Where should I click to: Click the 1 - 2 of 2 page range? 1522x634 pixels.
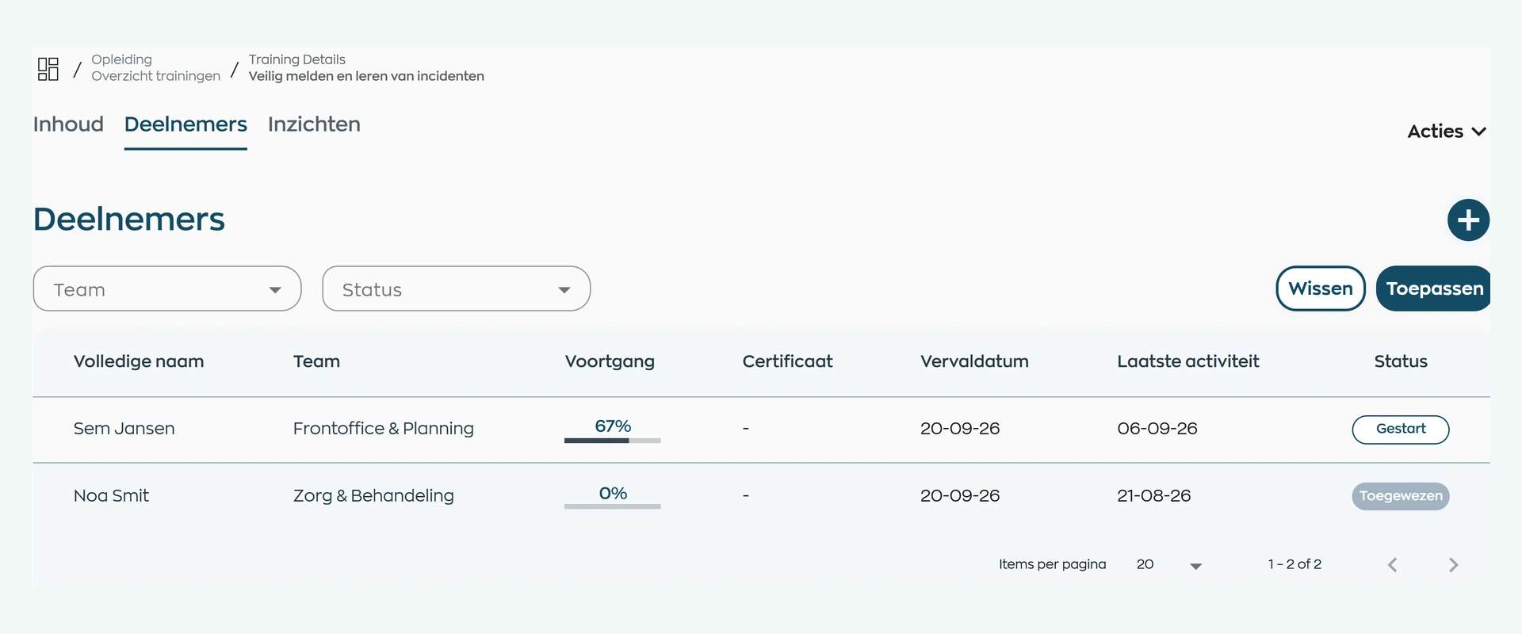click(1294, 564)
